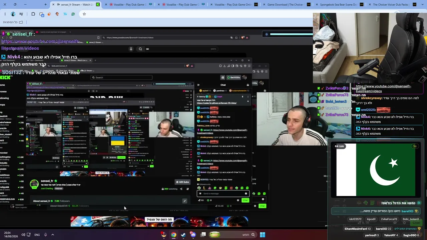This screenshot has width=427, height=240.
Task: Click the microphone tray icon
Action: (45, 235)
